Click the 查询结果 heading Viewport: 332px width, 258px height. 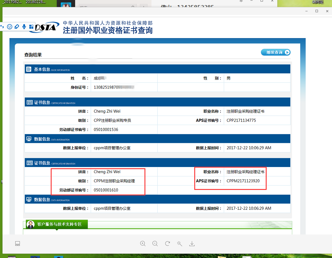33,55
